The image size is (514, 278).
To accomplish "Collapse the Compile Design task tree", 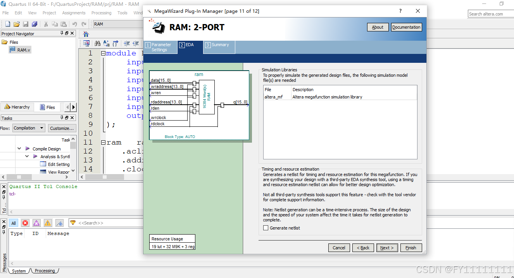I will (19, 148).
